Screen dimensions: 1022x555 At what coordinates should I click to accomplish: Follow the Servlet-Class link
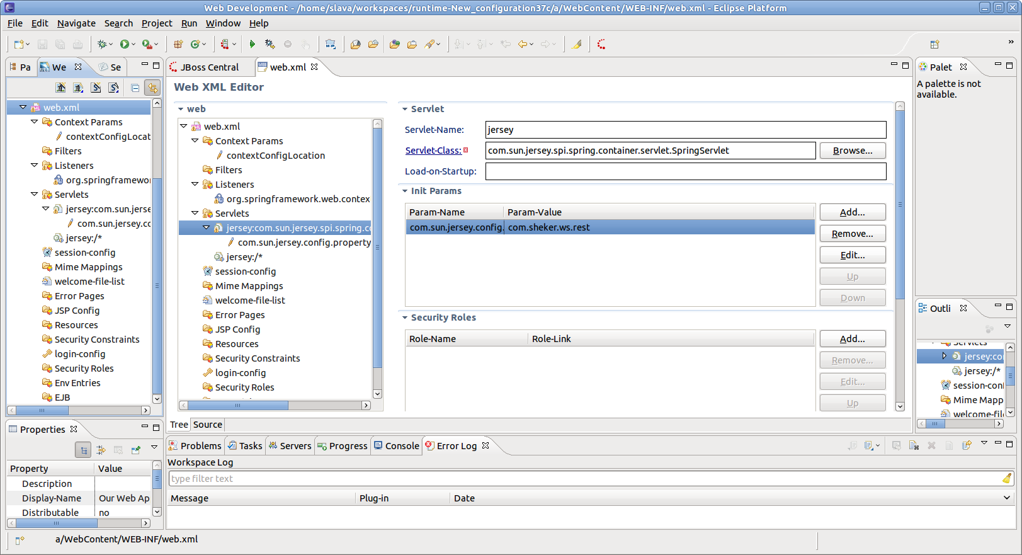click(433, 151)
